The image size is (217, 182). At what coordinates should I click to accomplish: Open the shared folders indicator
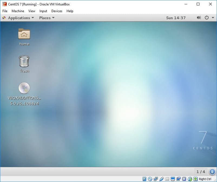(x=167, y=179)
